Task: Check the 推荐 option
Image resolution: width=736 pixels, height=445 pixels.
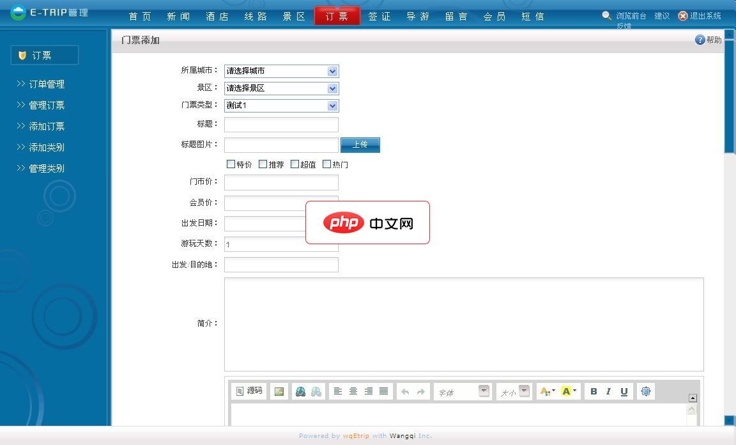Action: pos(263,164)
